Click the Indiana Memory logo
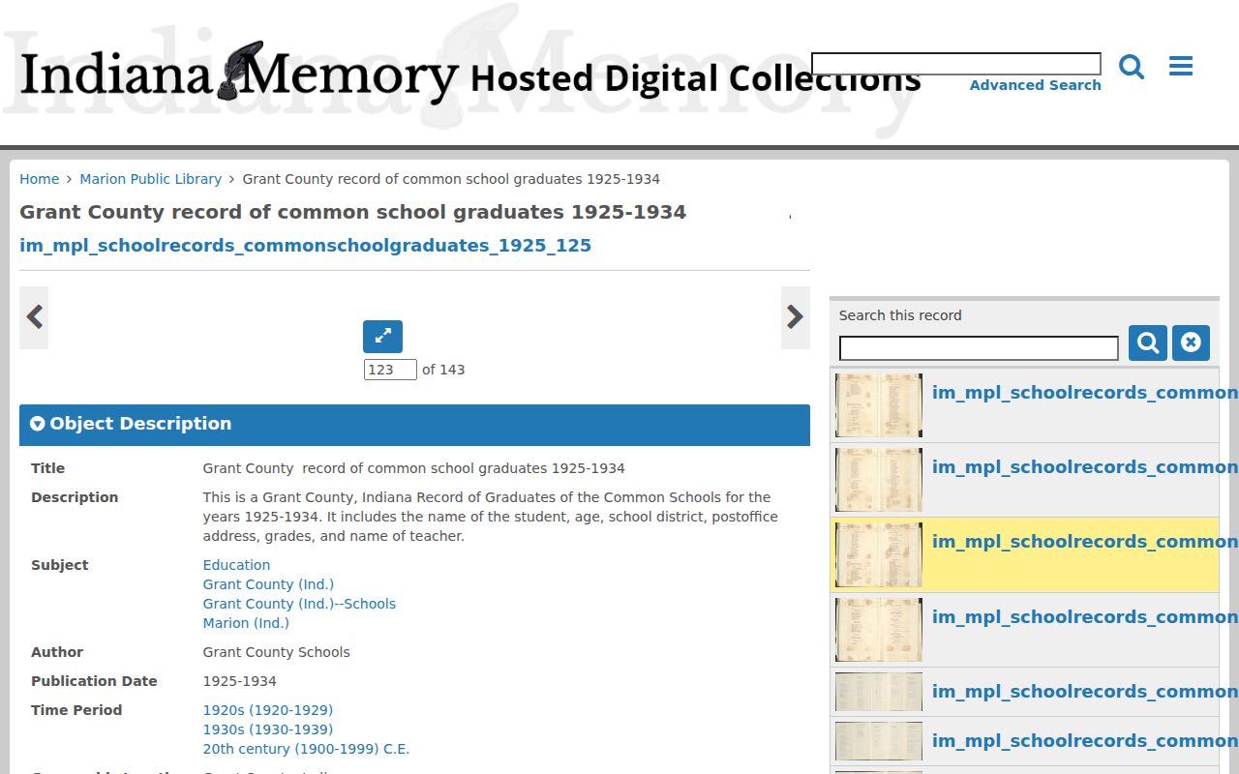 tap(239, 74)
